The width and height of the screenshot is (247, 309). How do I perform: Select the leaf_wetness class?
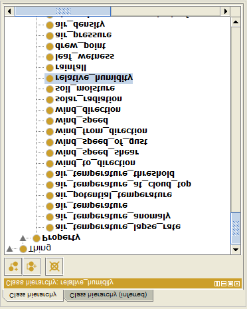[x=80, y=57]
